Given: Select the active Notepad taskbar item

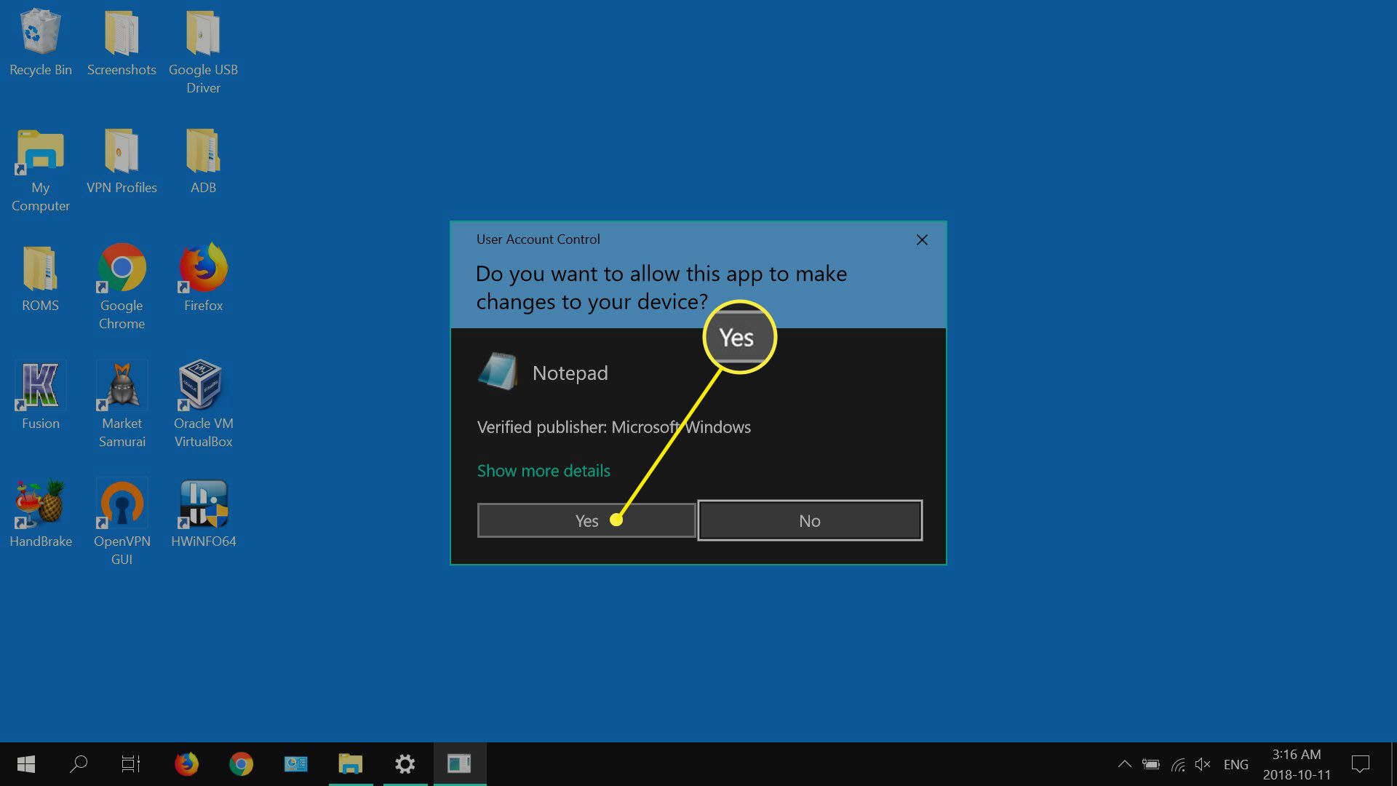Looking at the screenshot, I should pos(460,764).
